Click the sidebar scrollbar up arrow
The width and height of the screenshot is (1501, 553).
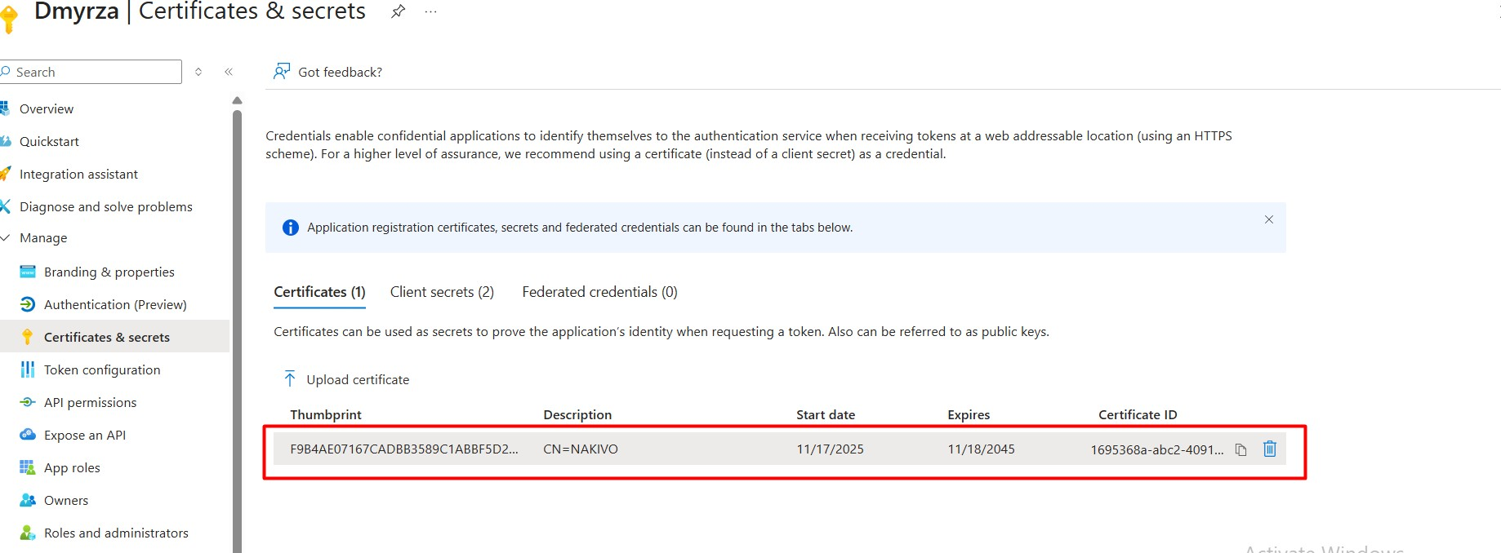(x=237, y=100)
